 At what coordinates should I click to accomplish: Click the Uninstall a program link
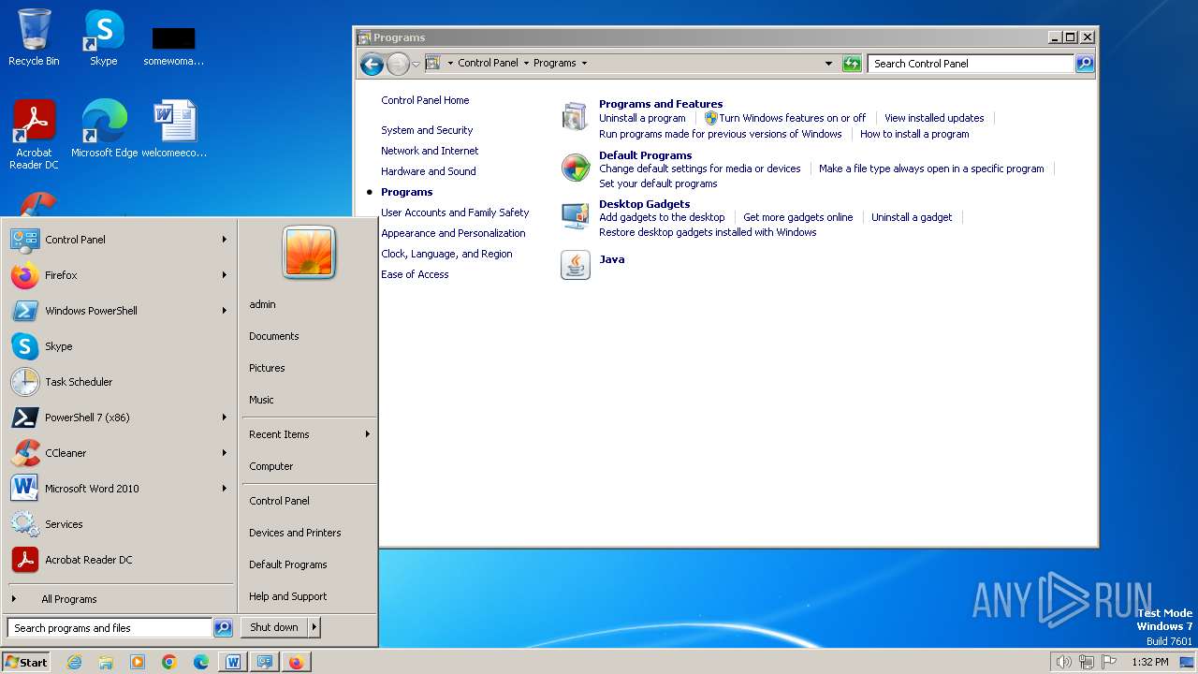pos(642,118)
